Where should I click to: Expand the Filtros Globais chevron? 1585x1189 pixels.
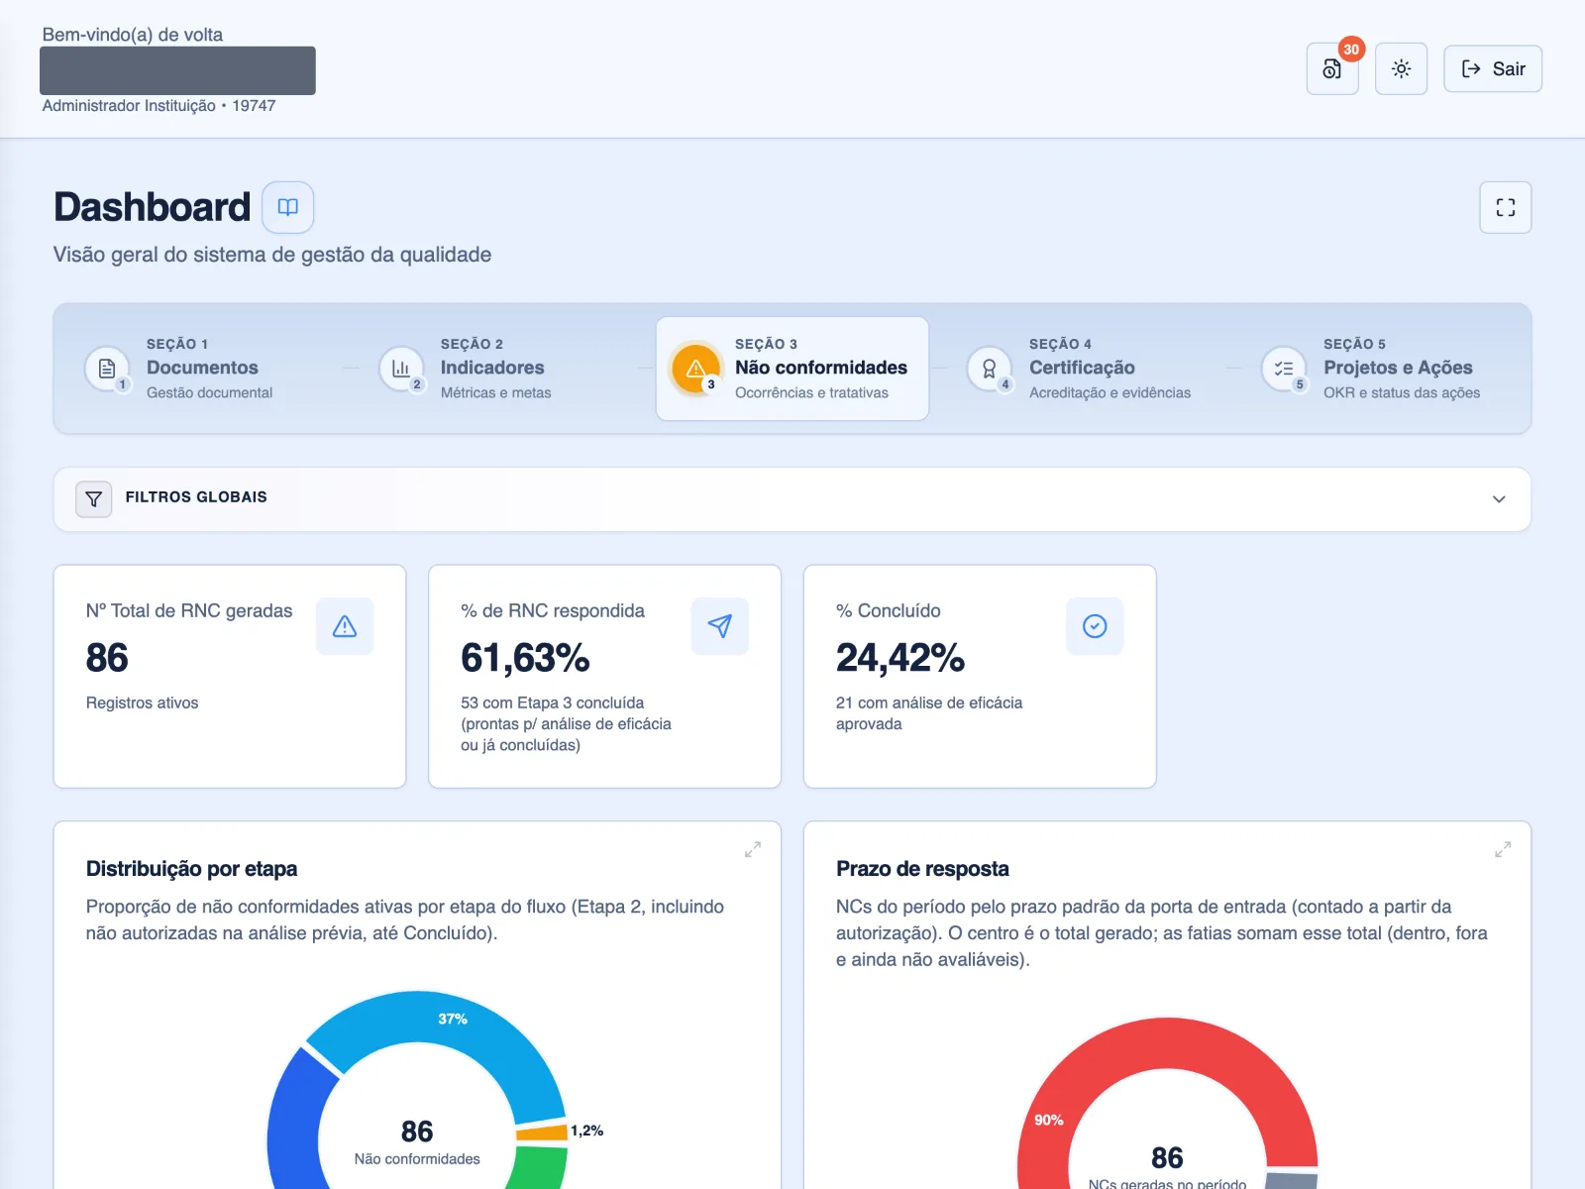click(x=1499, y=499)
